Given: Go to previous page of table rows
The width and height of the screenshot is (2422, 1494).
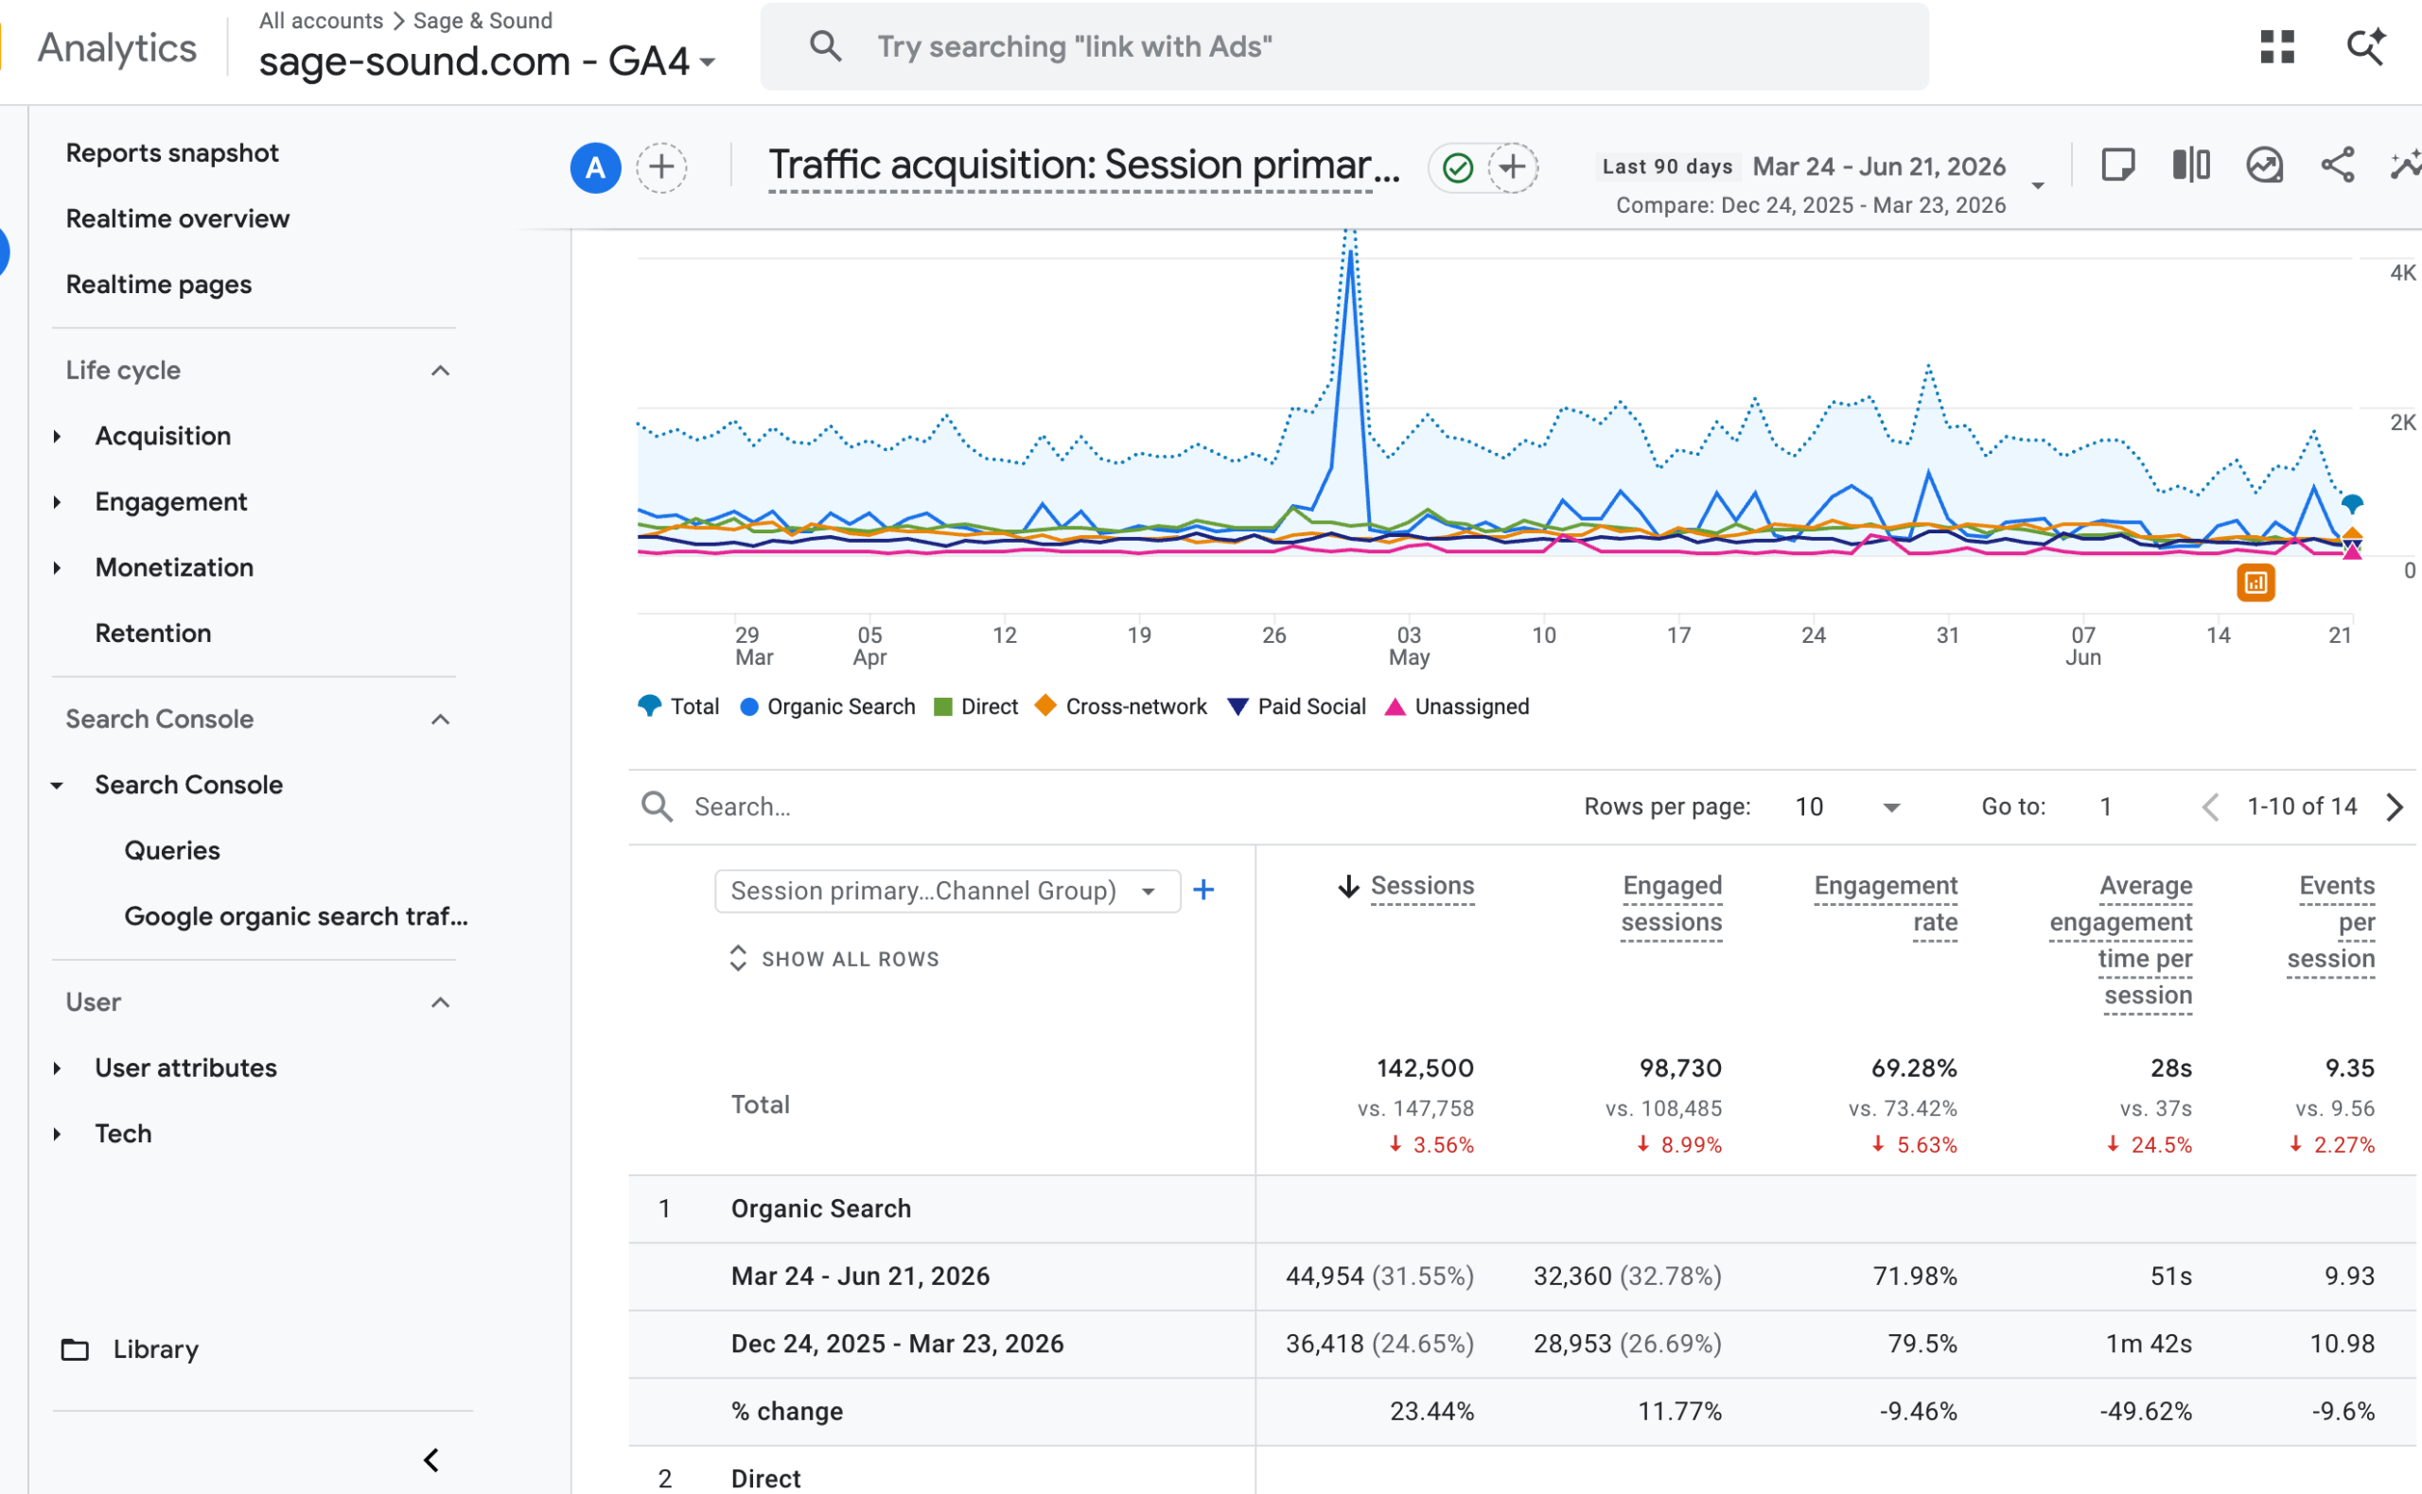Looking at the screenshot, I should (2210, 807).
